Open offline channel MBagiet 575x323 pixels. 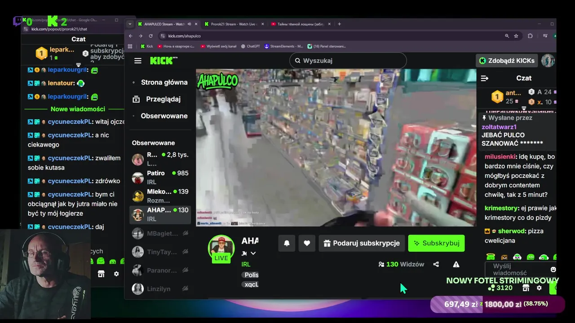(160, 233)
